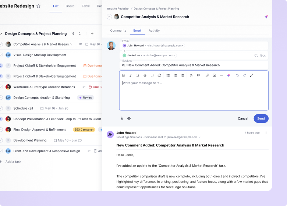Insert a checklist in the message
287x206 pixels.
[x=182, y=75]
